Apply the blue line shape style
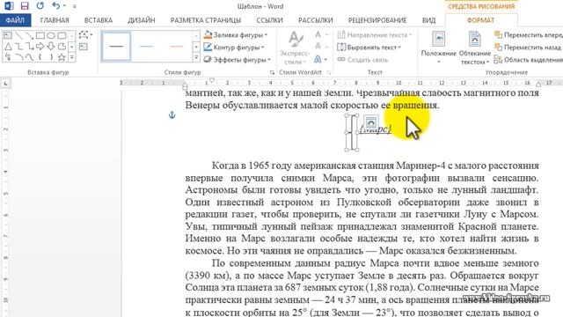Screen dimensions: 563x317 pos(147,47)
